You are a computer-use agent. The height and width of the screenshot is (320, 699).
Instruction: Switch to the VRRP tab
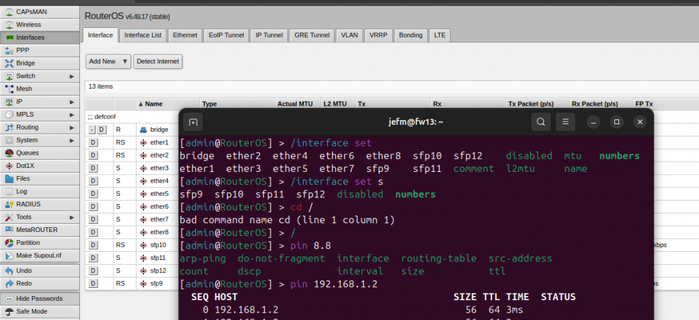[x=378, y=35]
